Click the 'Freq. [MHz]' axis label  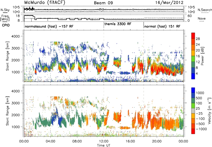pos(5,18)
